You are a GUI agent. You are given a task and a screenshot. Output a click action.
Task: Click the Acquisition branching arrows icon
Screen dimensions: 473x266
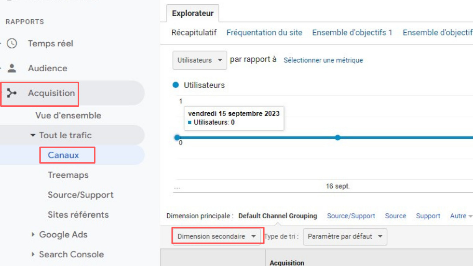point(12,93)
